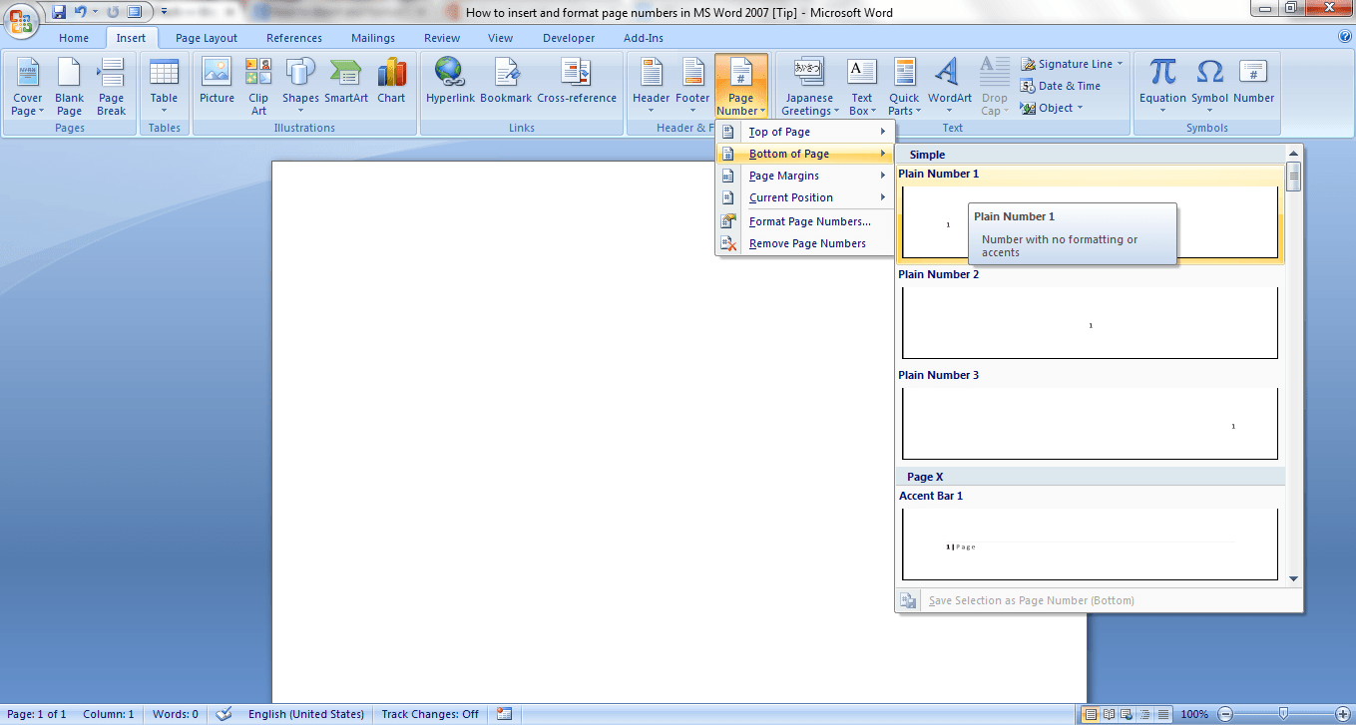Click the Number symbol button
The height and width of the screenshot is (725, 1356).
[x=1253, y=81]
